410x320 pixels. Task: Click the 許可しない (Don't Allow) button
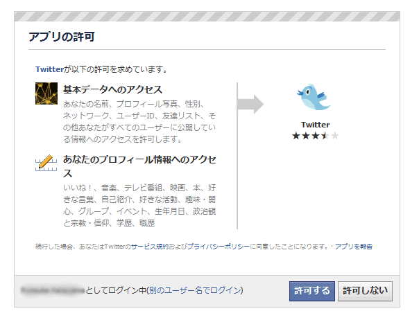click(365, 291)
